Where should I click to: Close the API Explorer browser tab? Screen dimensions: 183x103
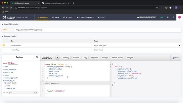[38, 3]
